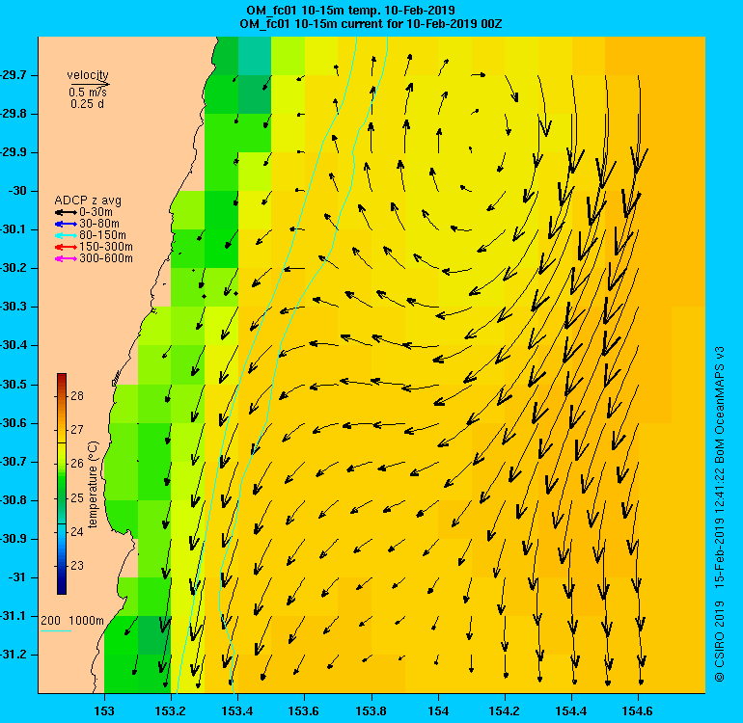Click the '200 1000m' isobath legend text
743x723 pixels.
point(72,621)
